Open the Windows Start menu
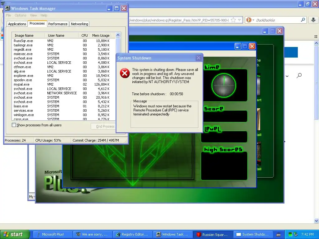Viewport: 319px width, 239px height. pyautogui.click(x=14, y=234)
